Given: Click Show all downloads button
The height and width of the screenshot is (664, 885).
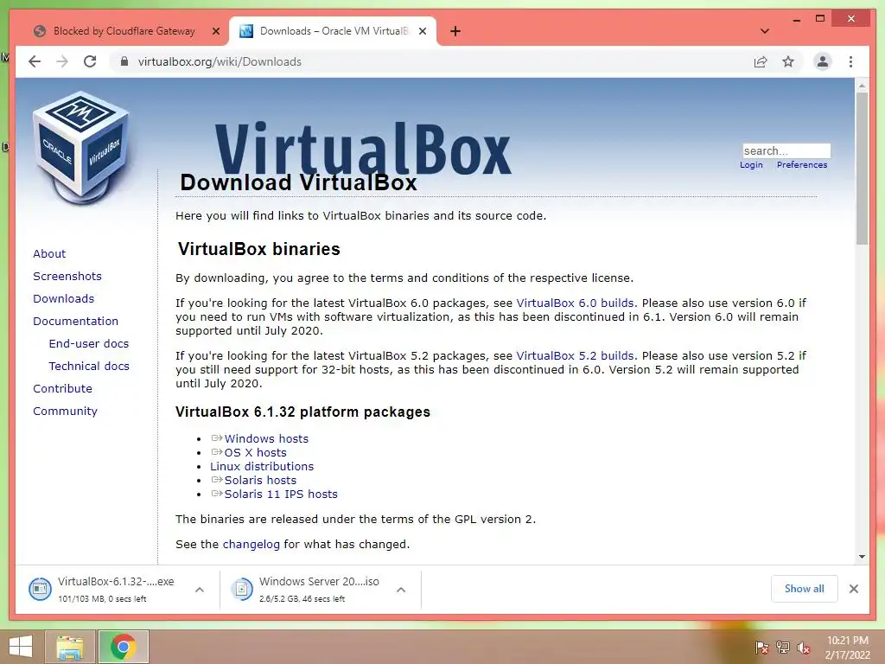Looking at the screenshot, I should pyautogui.click(x=805, y=589).
